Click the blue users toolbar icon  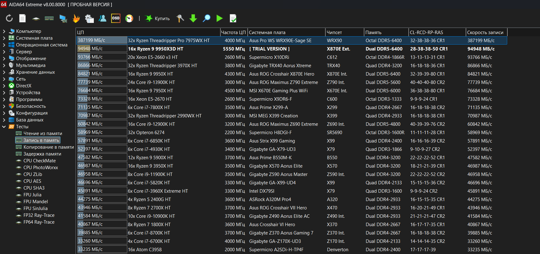click(x=102, y=18)
